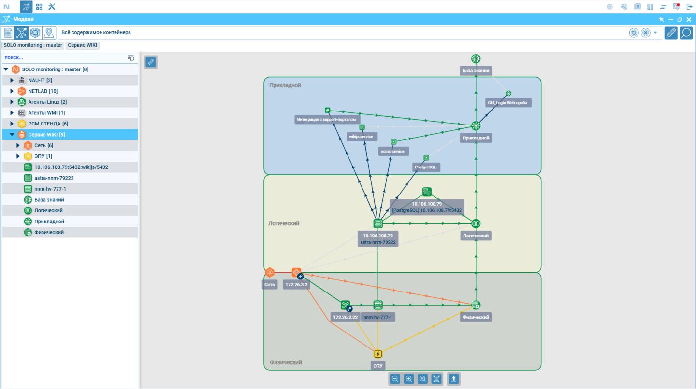This screenshot has height=389, width=696.
Task: Select the SOLO monitoring : master breadcrumb
Action: click(x=33, y=45)
